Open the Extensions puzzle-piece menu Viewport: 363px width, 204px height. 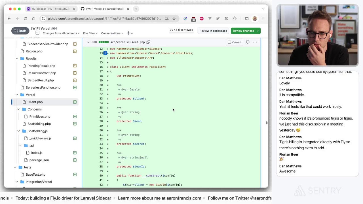click(234, 18)
